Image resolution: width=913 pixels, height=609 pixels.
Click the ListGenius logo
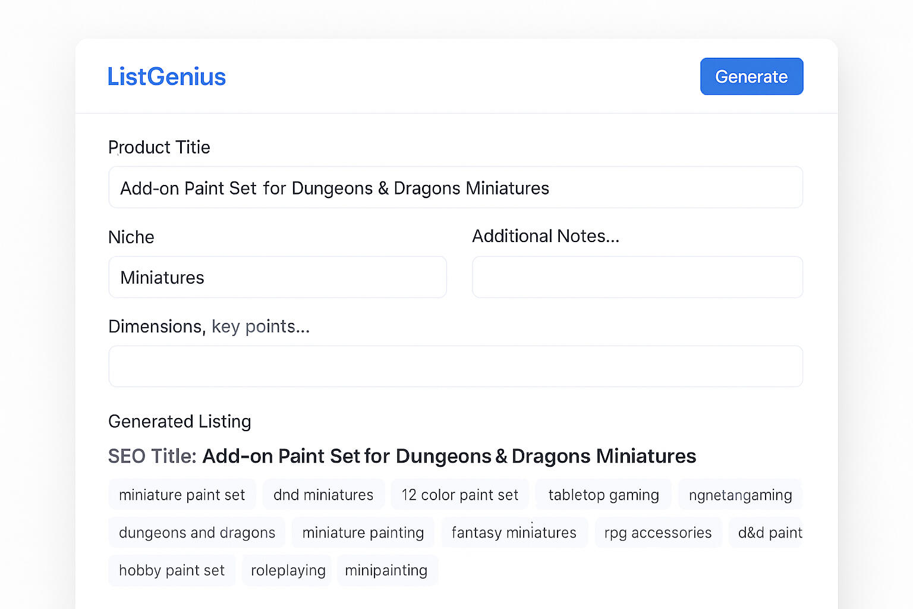point(166,77)
